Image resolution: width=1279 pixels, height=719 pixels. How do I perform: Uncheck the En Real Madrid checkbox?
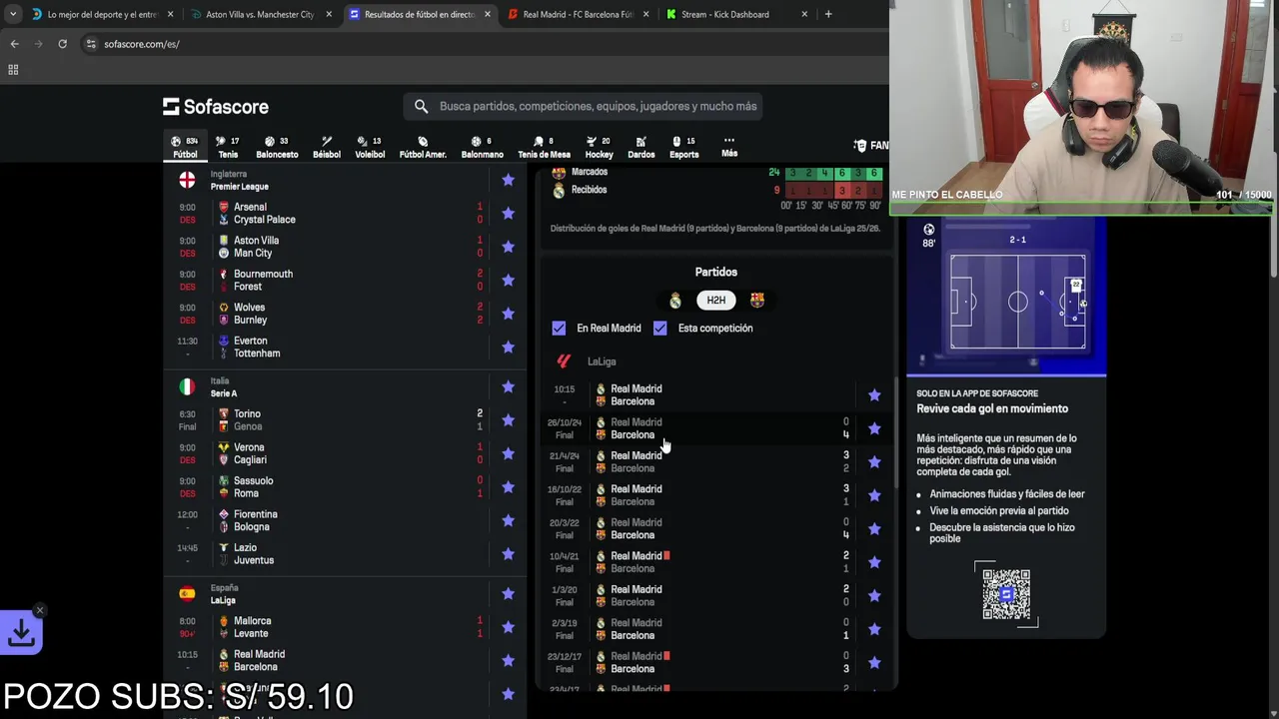(559, 328)
